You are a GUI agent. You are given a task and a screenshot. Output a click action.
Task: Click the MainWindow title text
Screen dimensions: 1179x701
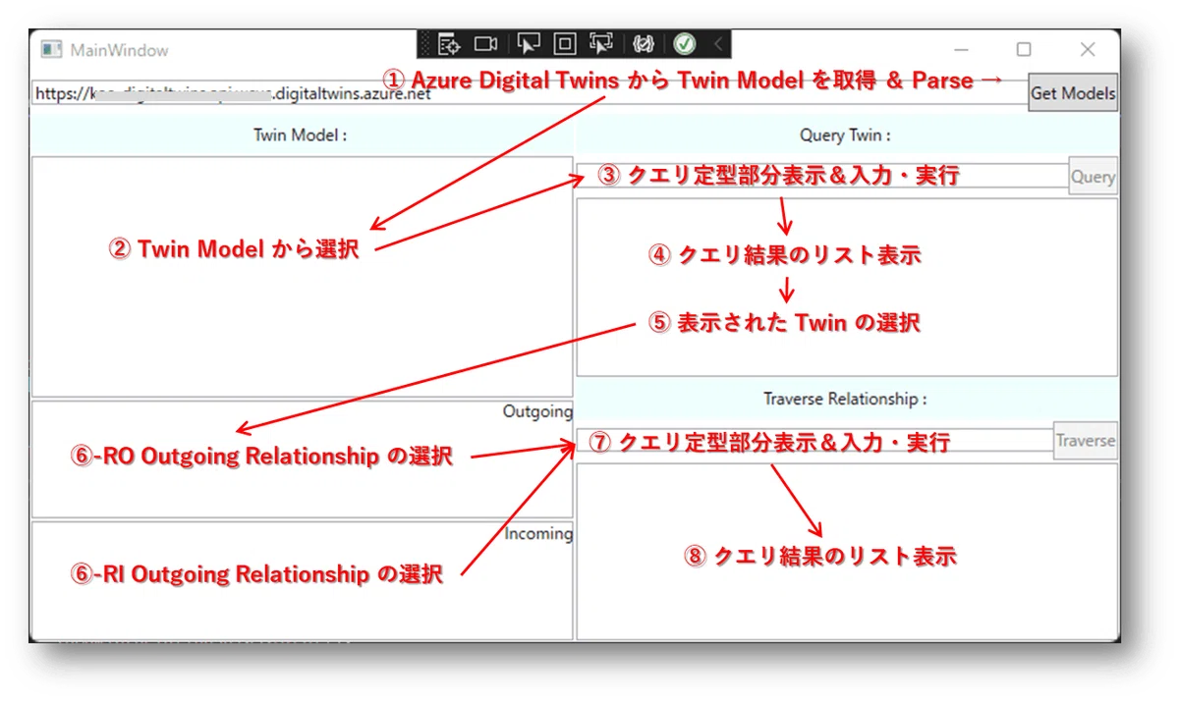click(119, 50)
